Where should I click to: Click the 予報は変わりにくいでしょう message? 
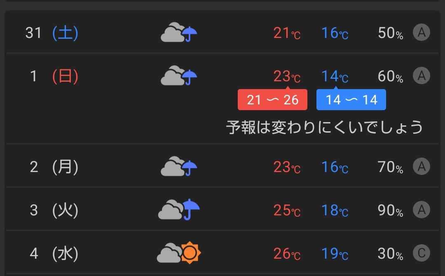325,127
